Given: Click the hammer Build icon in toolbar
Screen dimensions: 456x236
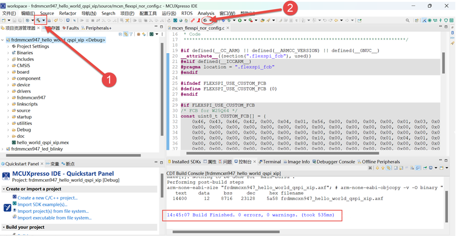Looking at the screenshot, I should pos(38,20).
